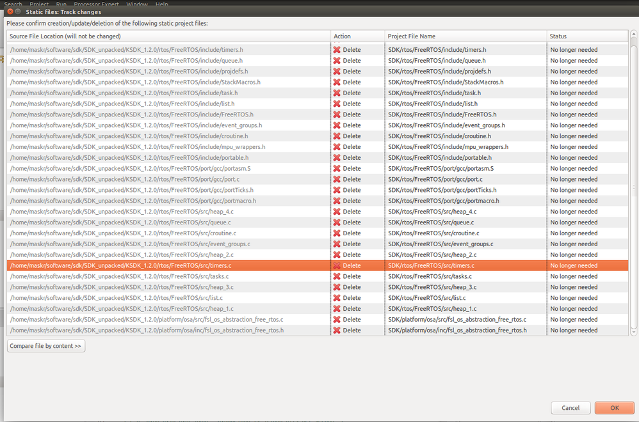
Task: Click the Delete icon for include/list.h
Action: (x=337, y=104)
